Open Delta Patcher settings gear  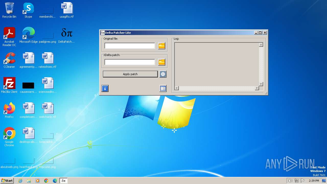[x=163, y=74]
